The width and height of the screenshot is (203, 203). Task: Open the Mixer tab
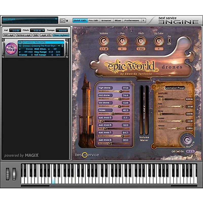tap(118, 20)
